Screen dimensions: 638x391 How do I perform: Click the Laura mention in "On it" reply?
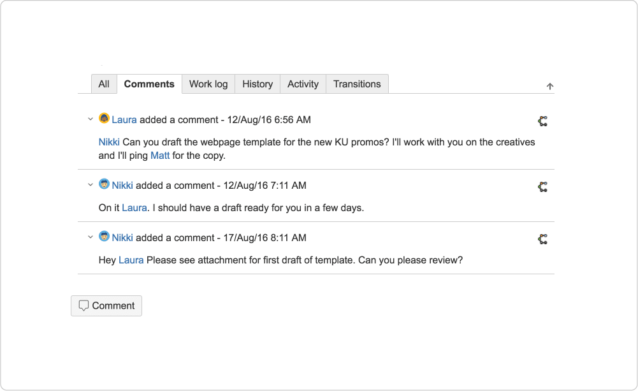[x=134, y=208]
